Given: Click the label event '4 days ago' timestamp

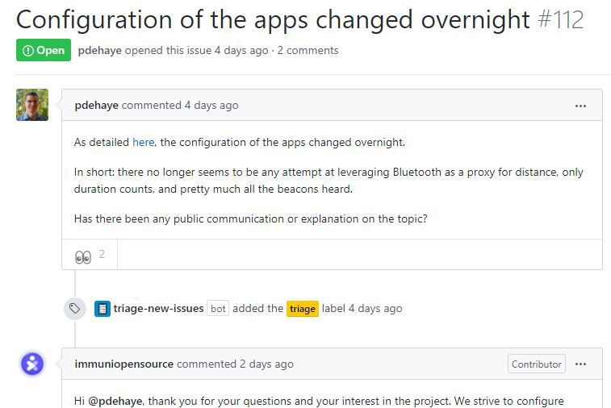Looking at the screenshot, I should coord(375,308).
